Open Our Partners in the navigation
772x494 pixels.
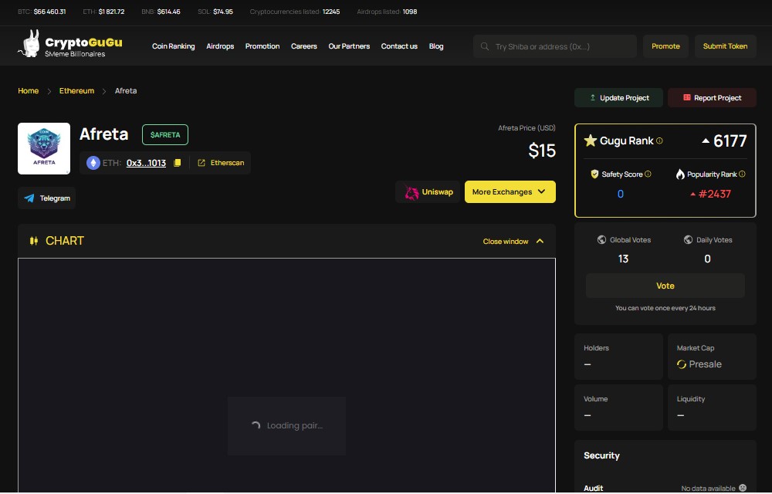(349, 46)
